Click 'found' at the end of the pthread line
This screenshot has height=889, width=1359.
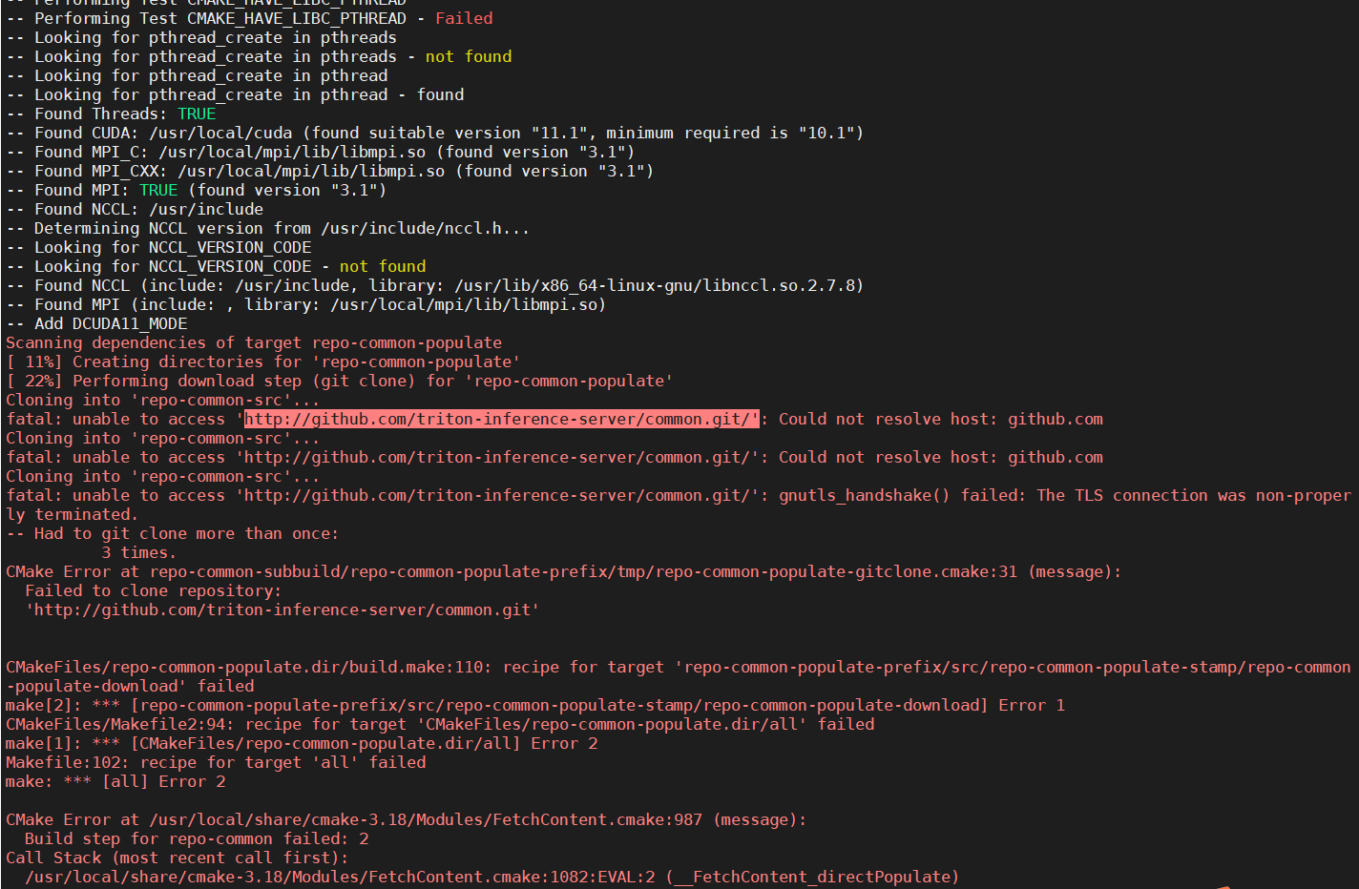440,94
